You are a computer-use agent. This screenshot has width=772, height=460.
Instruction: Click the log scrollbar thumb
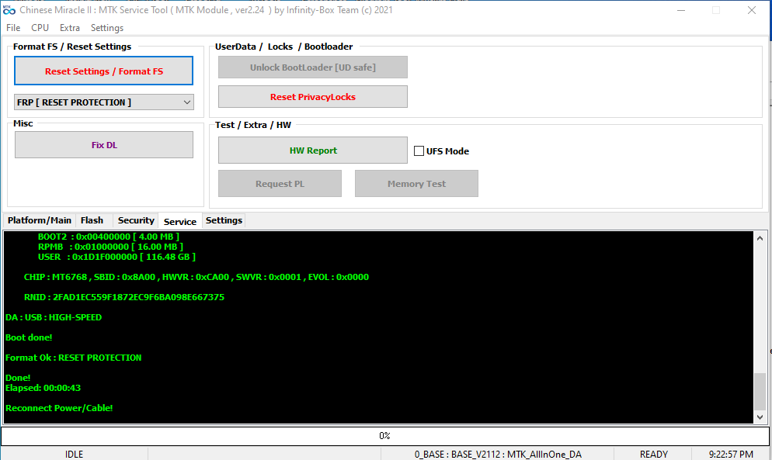[x=760, y=391]
